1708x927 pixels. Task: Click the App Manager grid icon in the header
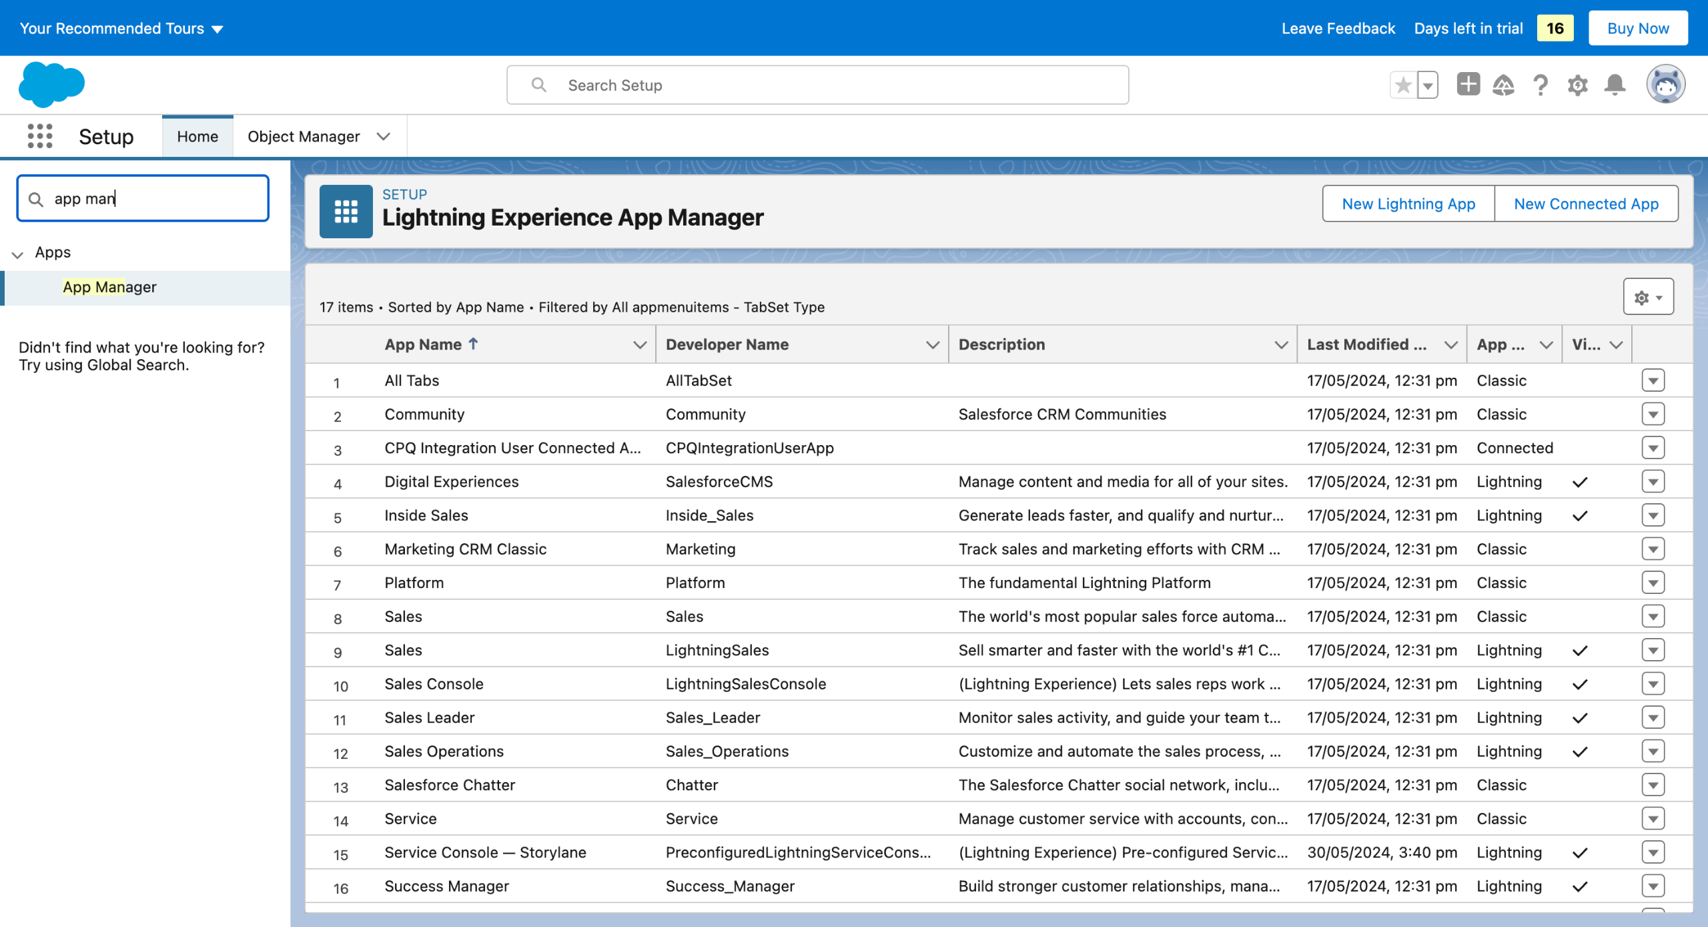tap(346, 211)
